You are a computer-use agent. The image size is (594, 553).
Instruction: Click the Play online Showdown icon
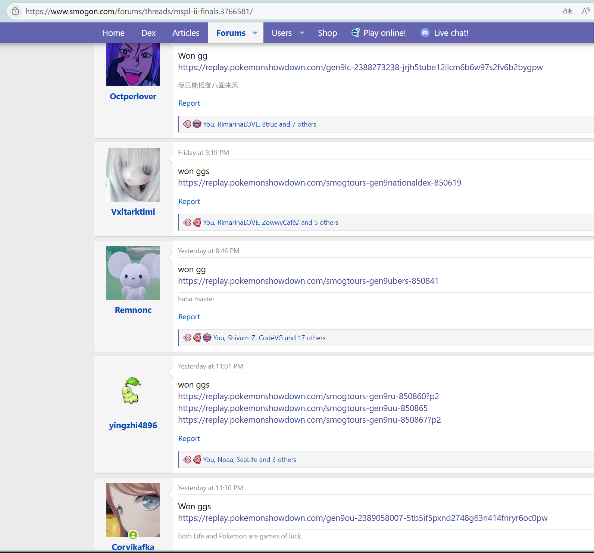pyautogui.click(x=356, y=33)
